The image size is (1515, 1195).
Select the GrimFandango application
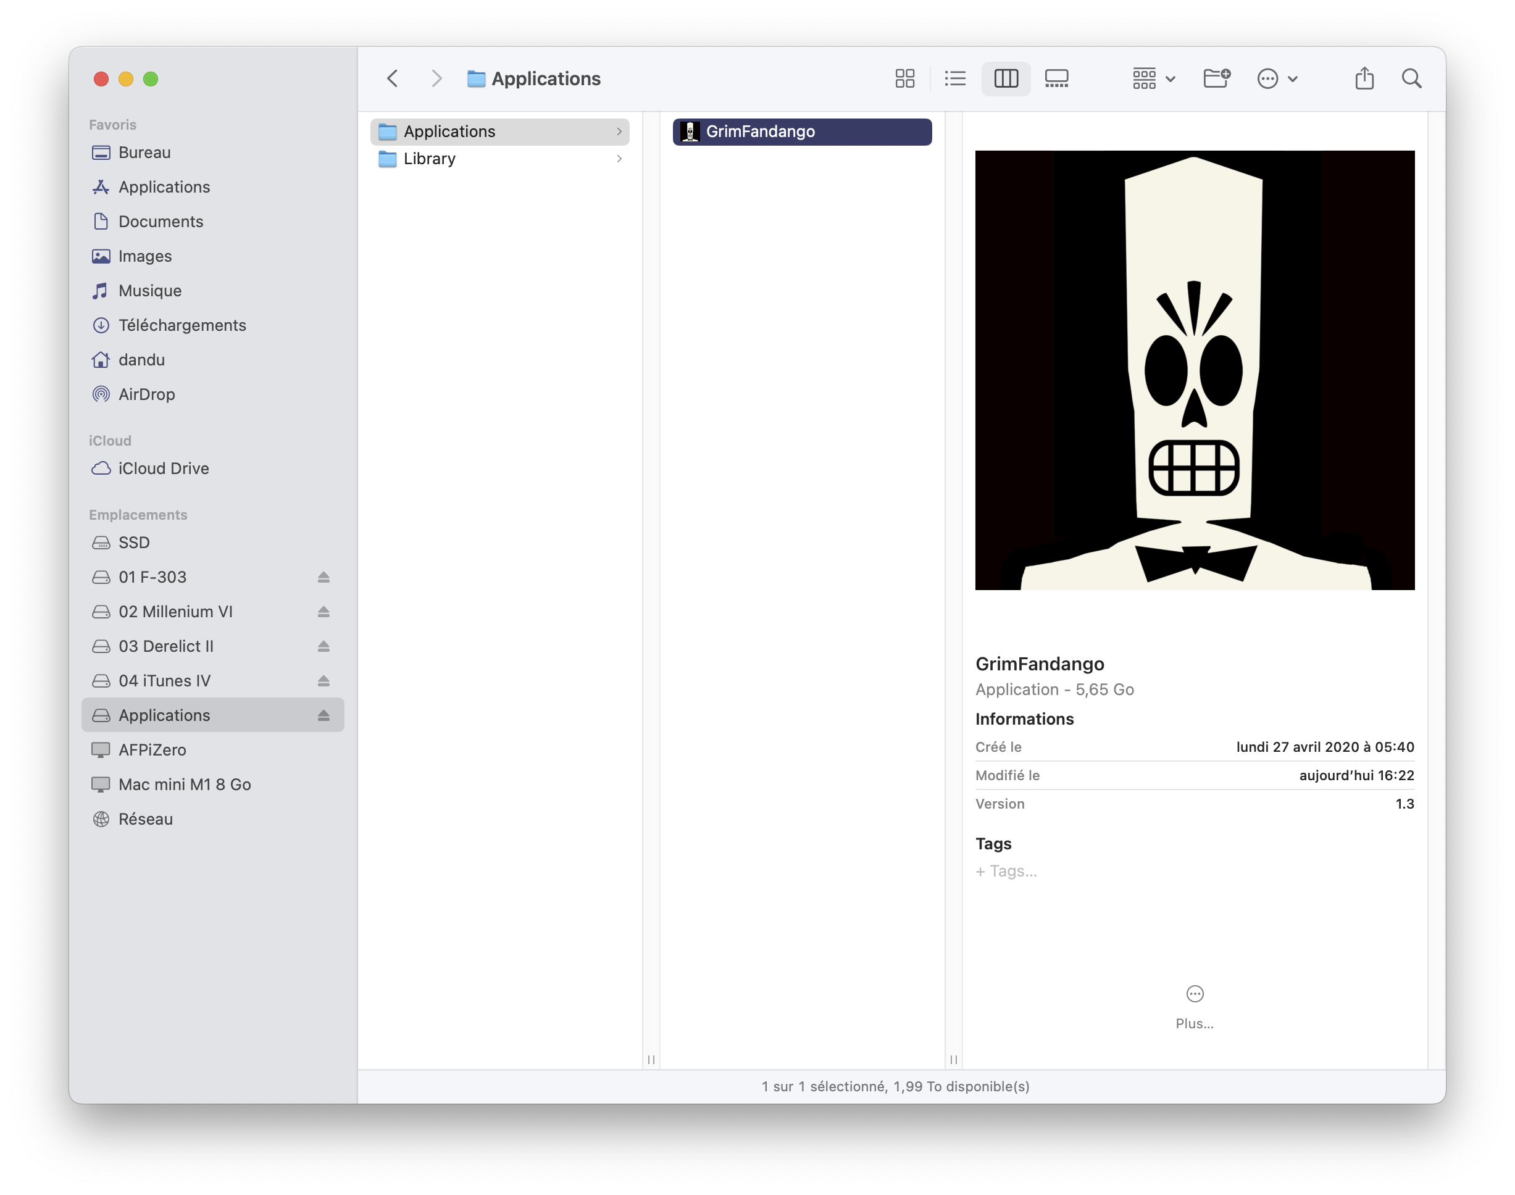tap(802, 131)
